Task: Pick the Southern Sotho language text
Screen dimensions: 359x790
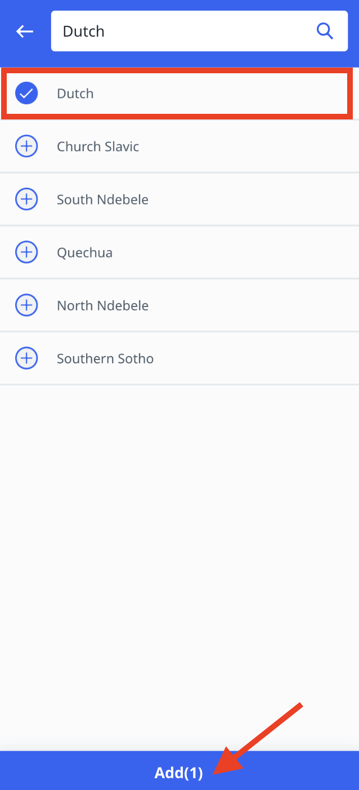Action: pos(105,358)
